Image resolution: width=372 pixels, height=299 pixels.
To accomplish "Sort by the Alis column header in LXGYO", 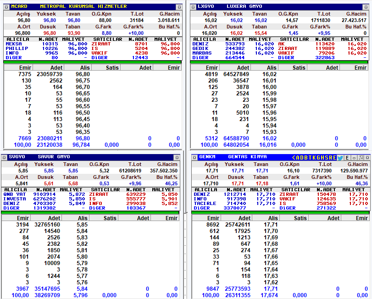I will click(x=264, y=68).
